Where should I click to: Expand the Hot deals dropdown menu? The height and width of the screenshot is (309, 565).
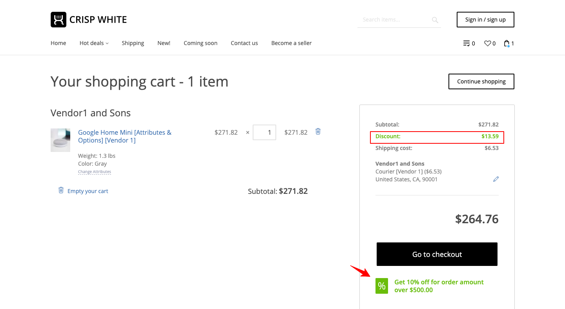pyautogui.click(x=94, y=43)
